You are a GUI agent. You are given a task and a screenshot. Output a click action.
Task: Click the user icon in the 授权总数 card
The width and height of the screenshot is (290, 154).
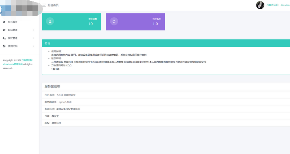50,21
